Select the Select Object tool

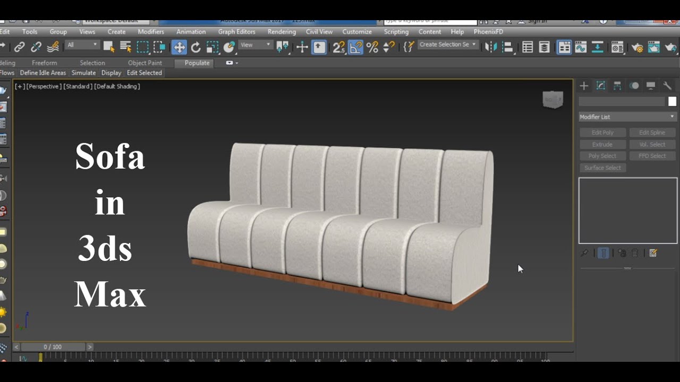pyautogui.click(x=109, y=47)
